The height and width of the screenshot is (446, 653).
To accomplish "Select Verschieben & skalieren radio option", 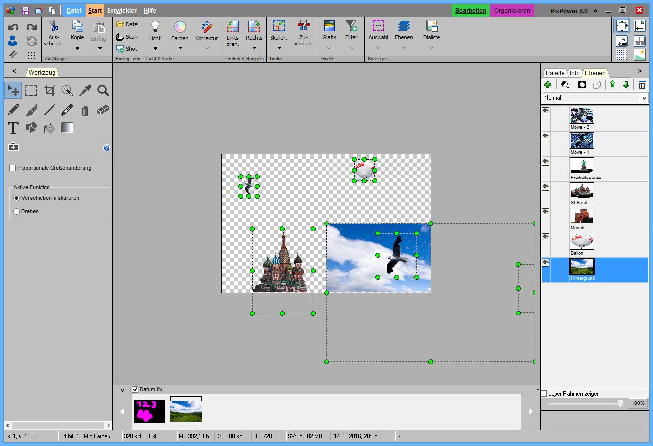I will (x=17, y=198).
